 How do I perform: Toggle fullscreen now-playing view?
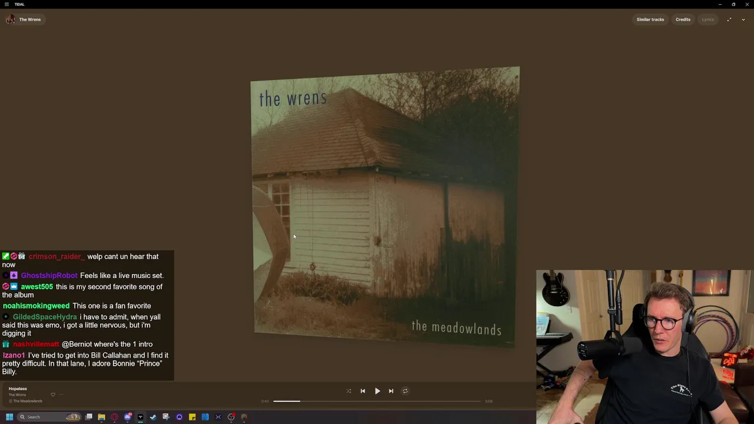coord(729,19)
